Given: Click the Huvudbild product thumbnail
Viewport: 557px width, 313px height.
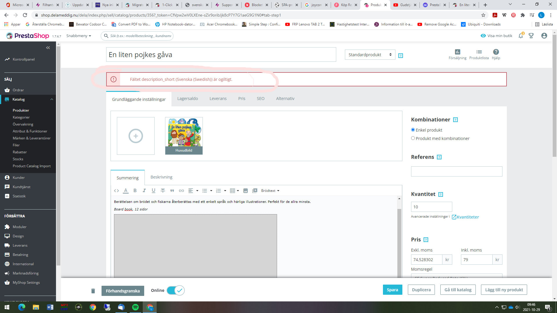Looking at the screenshot, I should [x=184, y=136].
